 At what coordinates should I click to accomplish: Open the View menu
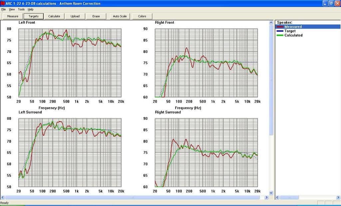pyautogui.click(x=12, y=9)
